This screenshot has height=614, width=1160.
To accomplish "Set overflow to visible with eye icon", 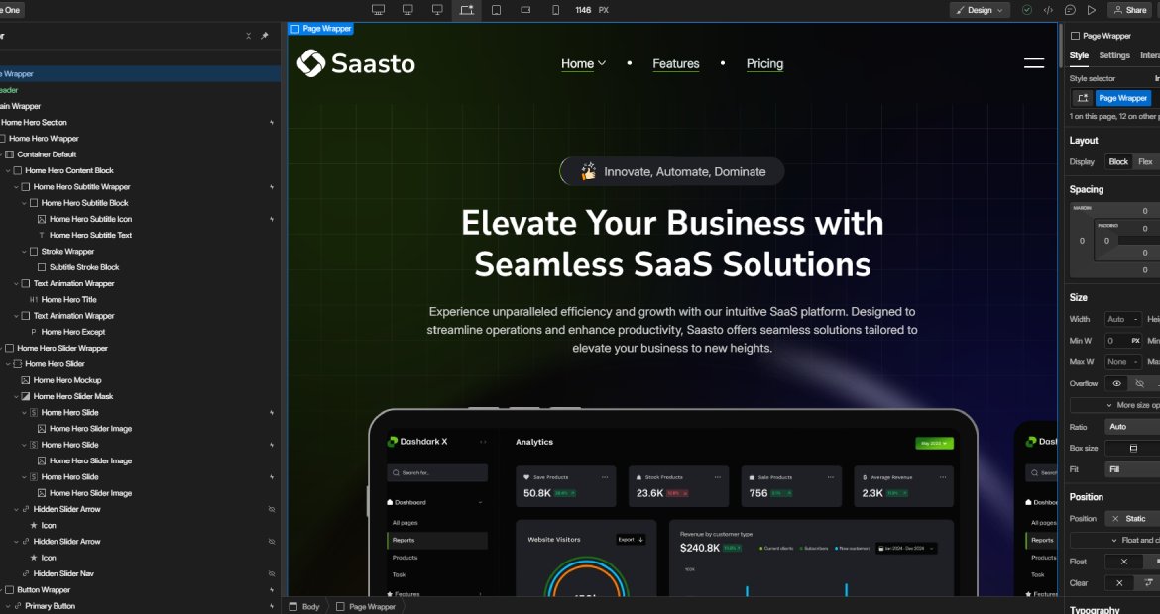I will [1117, 383].
